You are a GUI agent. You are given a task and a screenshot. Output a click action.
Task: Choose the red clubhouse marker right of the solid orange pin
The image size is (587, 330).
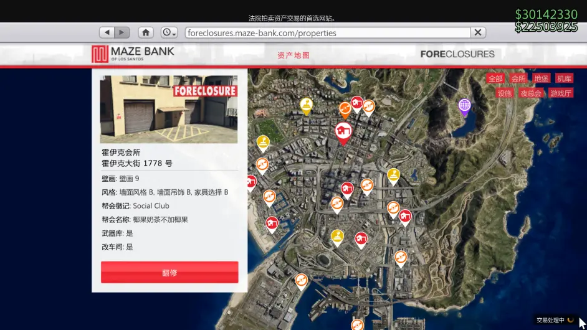click(357, 104)
